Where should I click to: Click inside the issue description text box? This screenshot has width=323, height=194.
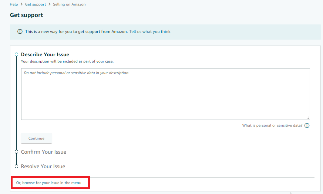pyautogui.click(x=165, y=94)
